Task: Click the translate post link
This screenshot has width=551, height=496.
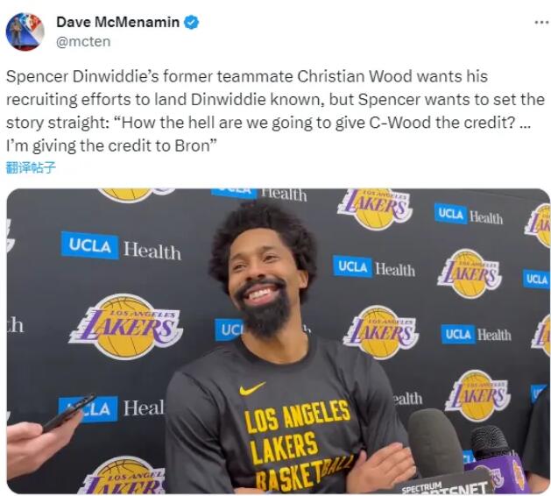Action: [31, 167]
